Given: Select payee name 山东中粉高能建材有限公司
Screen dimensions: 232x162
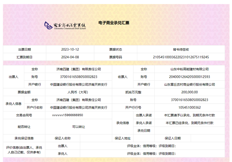Looking at the screenshot, I should (190, 69).
